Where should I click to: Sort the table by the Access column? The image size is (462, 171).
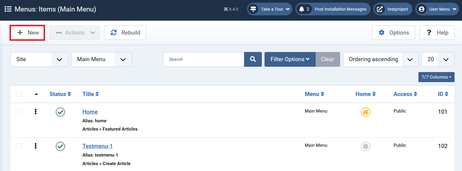click(x=405, y=94)
